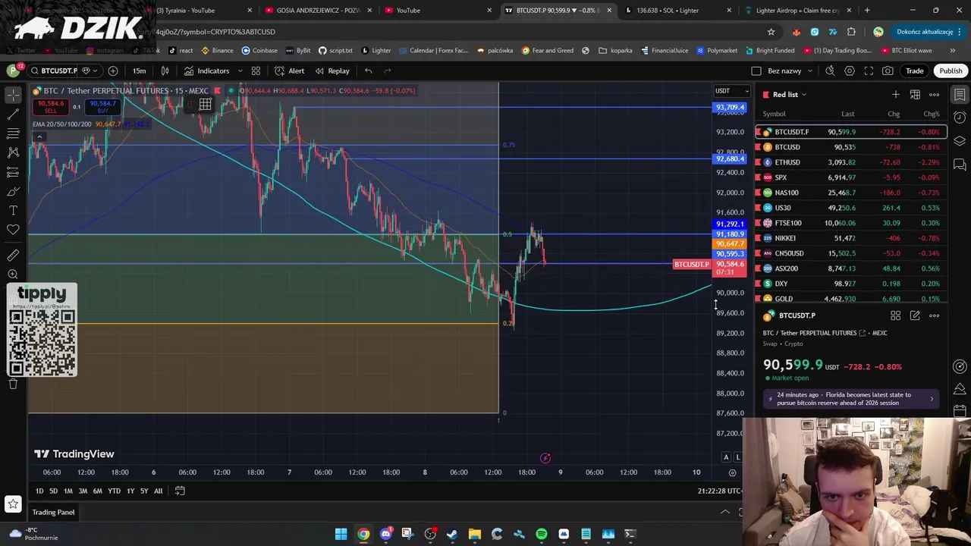Open the Trading Panel tab
Image resolution: width=971 pixels, height=546 pixels.
[x=53, y=512]
